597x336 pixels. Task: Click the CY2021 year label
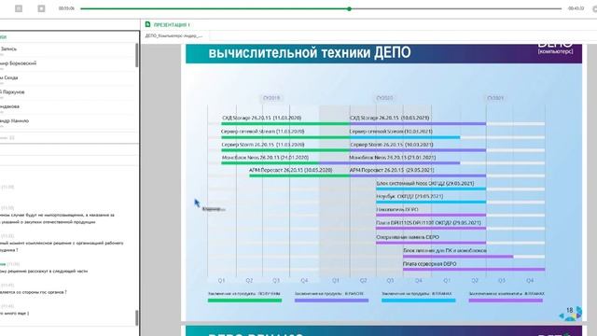pos(495,98)
